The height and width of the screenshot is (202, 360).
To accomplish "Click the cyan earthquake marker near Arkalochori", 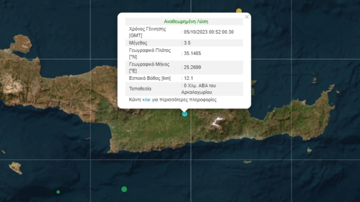I will click(x=184, y=114).
